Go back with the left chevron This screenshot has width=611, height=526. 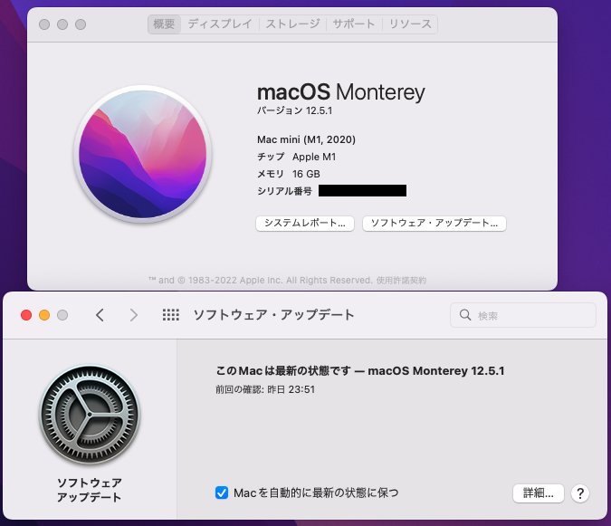(x=100, y=315)
